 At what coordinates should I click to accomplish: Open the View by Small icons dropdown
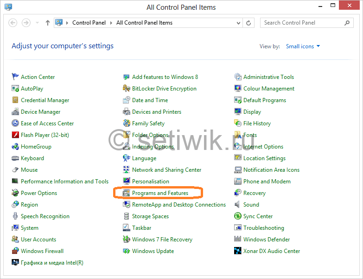tap(303, 46)
